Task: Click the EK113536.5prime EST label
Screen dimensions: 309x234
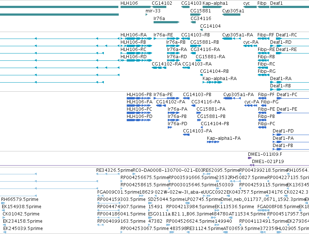Action: [x=234, y=207]
